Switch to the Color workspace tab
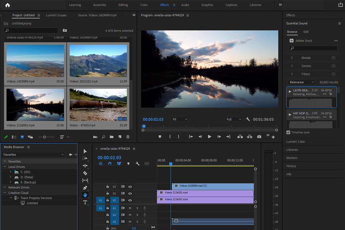345x230 pixels. 144,5
